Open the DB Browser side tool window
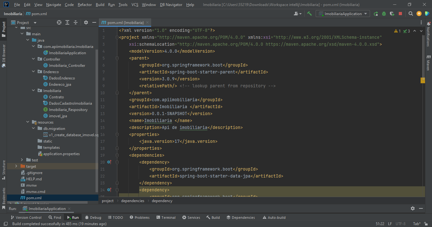The height and width of the screenshot is (227, 432). tap(4, 55)
